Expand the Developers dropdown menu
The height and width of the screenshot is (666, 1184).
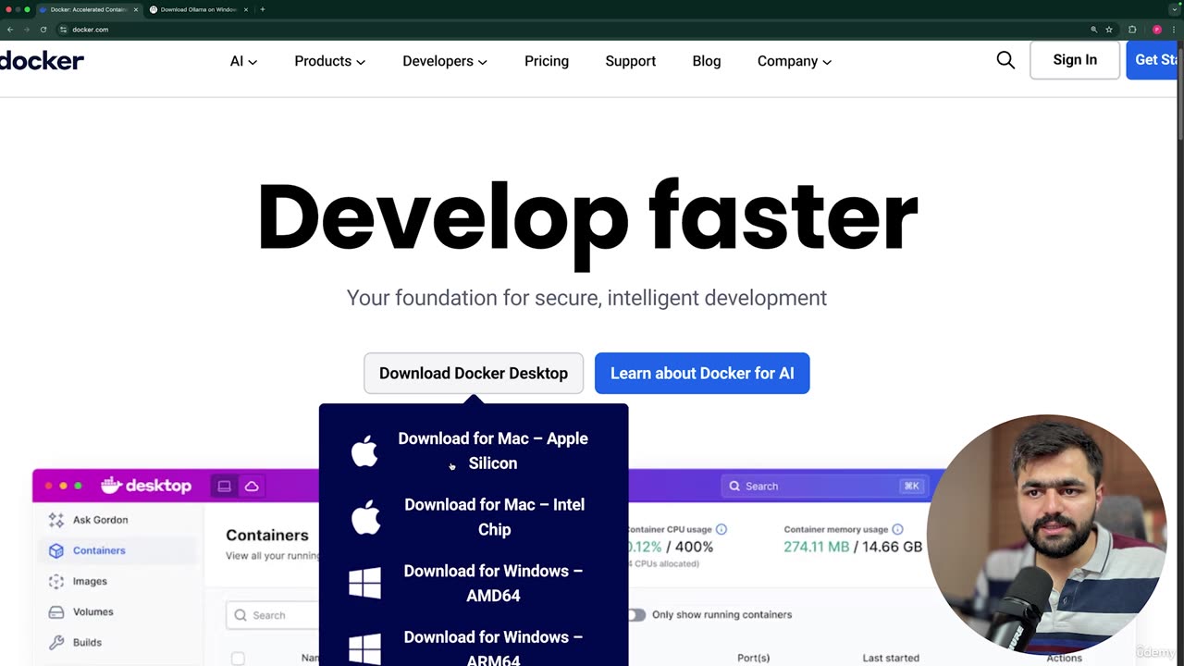point(445,61)
